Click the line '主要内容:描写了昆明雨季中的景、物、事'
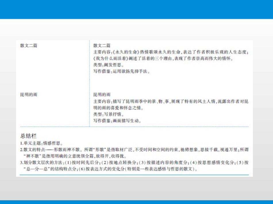 pyautogui.click(x=171, y=102)
